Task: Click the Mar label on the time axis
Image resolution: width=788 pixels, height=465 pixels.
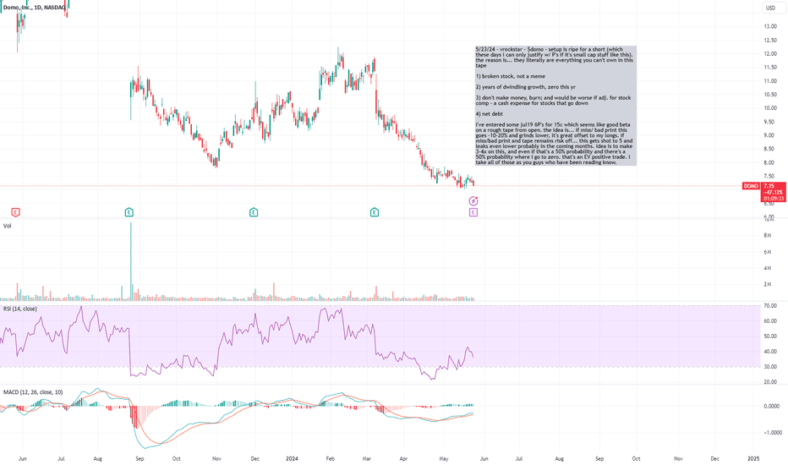Action: tap(367, 458)
